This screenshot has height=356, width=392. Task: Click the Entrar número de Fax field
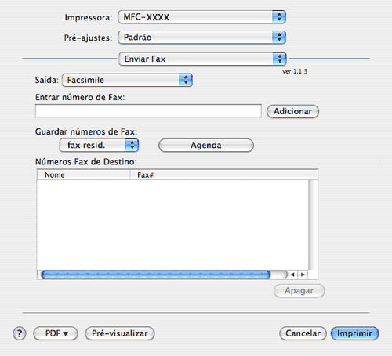coord(148,111)
